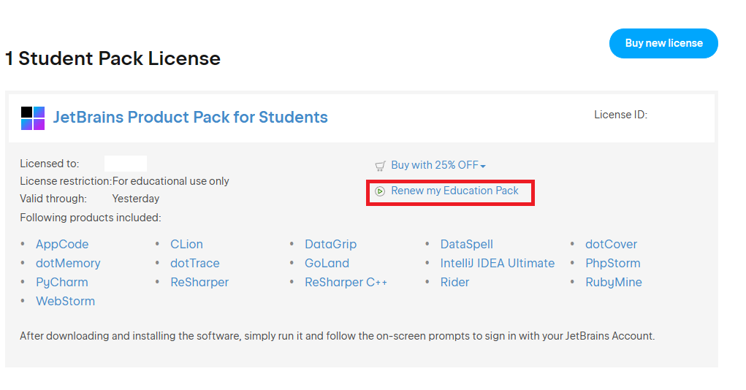This screenshot has width=746, height=390.
Task: Open the IntelliJ IDEA Ultimate link
Action: (498, 263)
